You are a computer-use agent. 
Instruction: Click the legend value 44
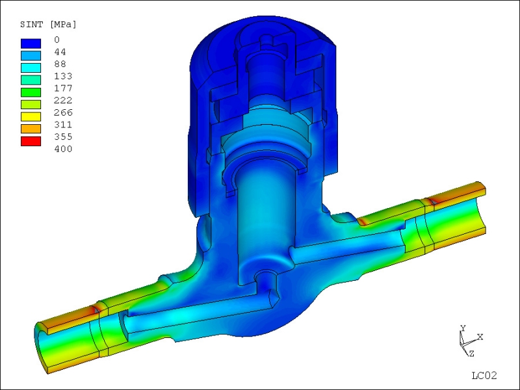[60, 52]
